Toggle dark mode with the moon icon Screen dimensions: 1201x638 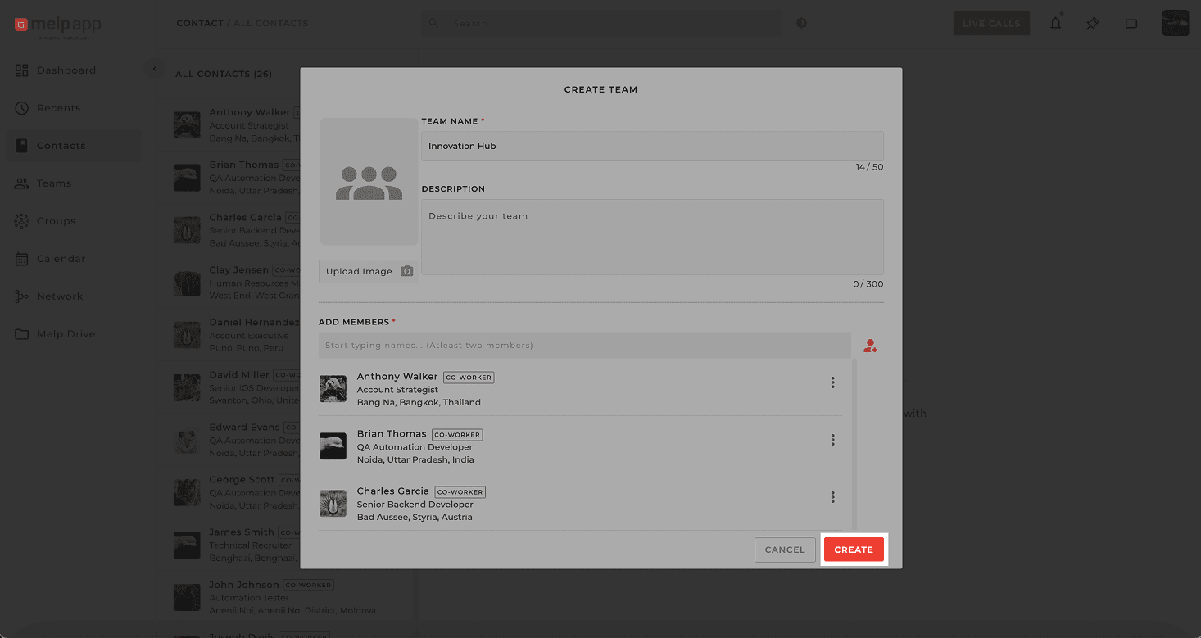801,23
